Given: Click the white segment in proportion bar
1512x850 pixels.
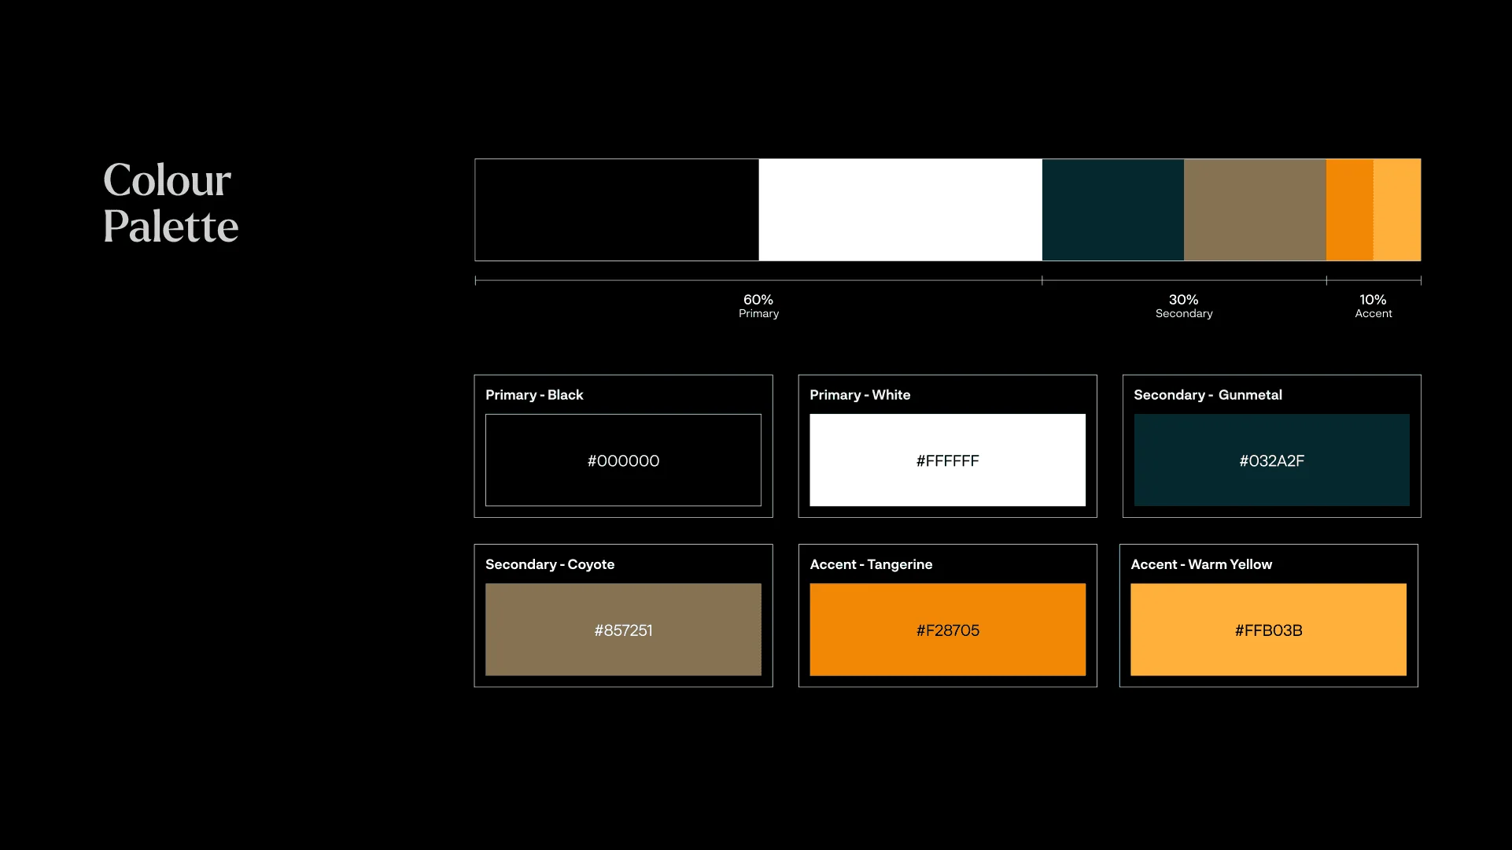Looking at the screenshot, I should tap(901, 210).
